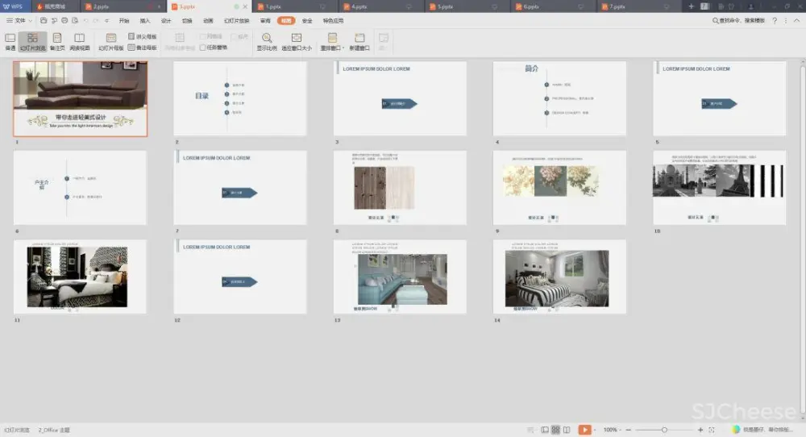This screenshot has width=806, height=437.
Task: Toggle the Ruler (标尺) checkbox
Action: coord(233,37)
